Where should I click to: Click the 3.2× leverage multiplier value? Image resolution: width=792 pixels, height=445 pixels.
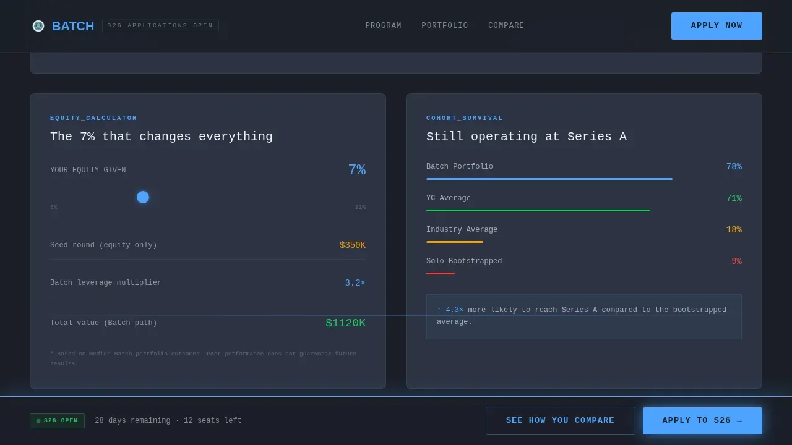(355, 283)
